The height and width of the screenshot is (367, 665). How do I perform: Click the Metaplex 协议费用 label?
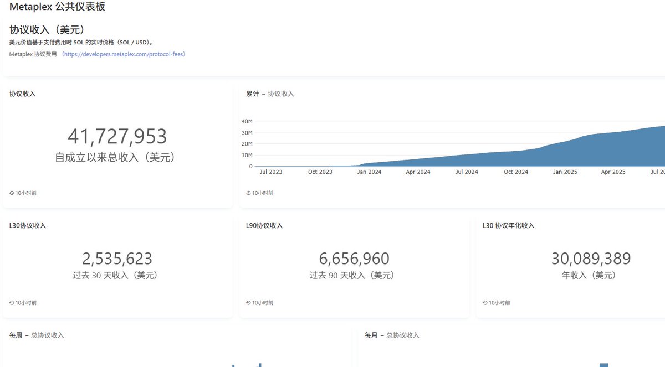click(33, 54)
